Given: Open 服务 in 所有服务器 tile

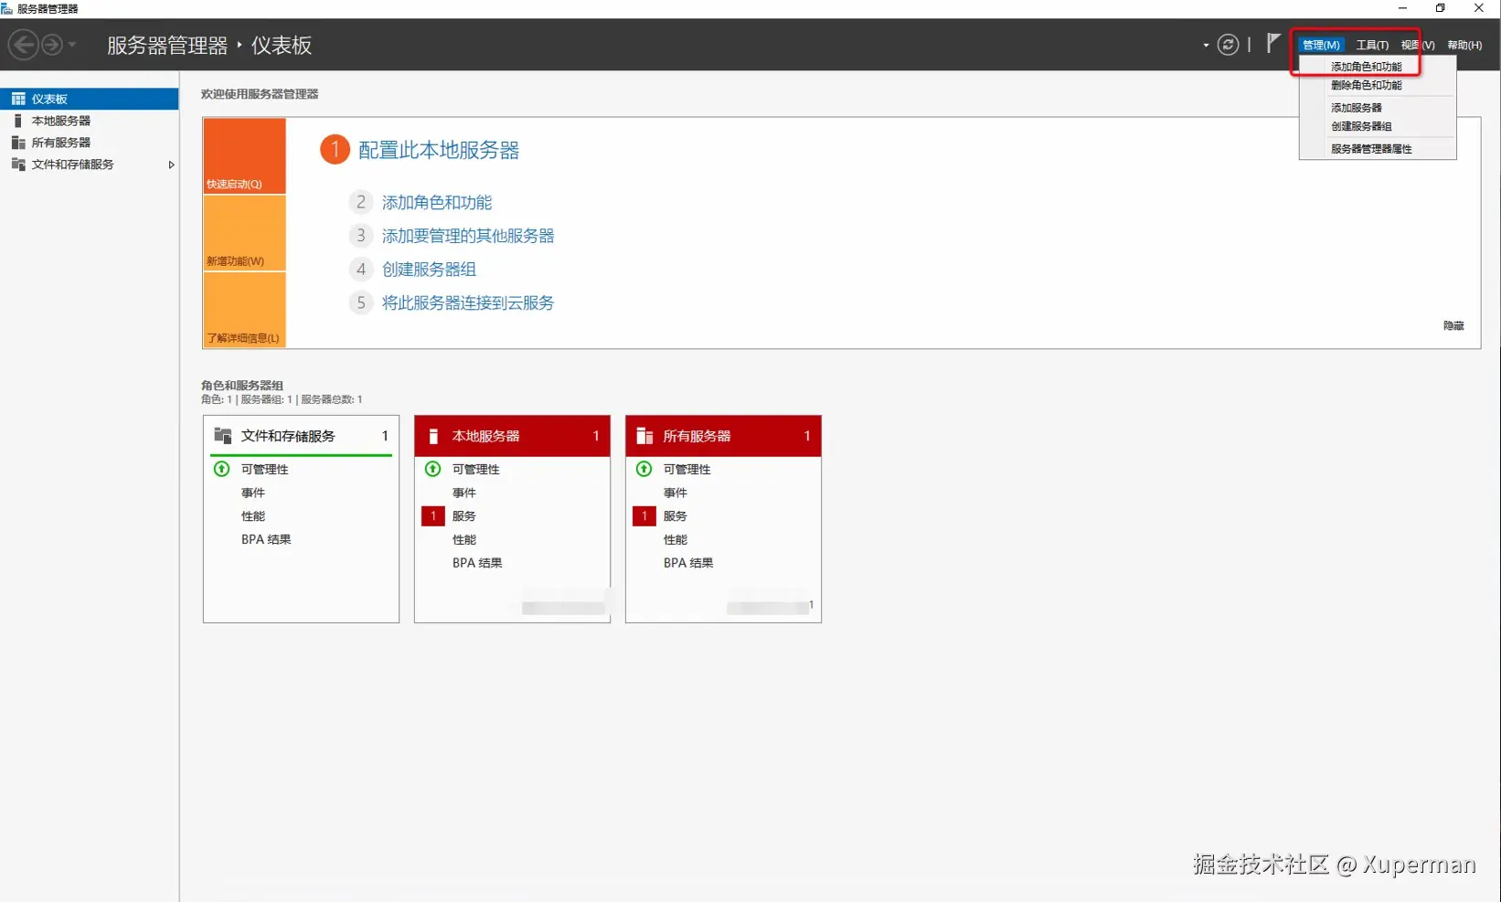Looking at the screenshot, I should tap(676, 516).
